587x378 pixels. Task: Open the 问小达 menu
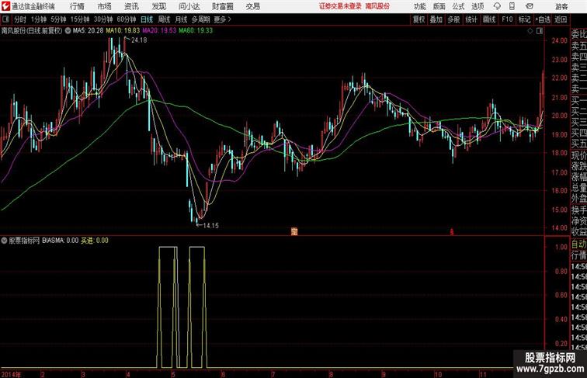(189, 6)
